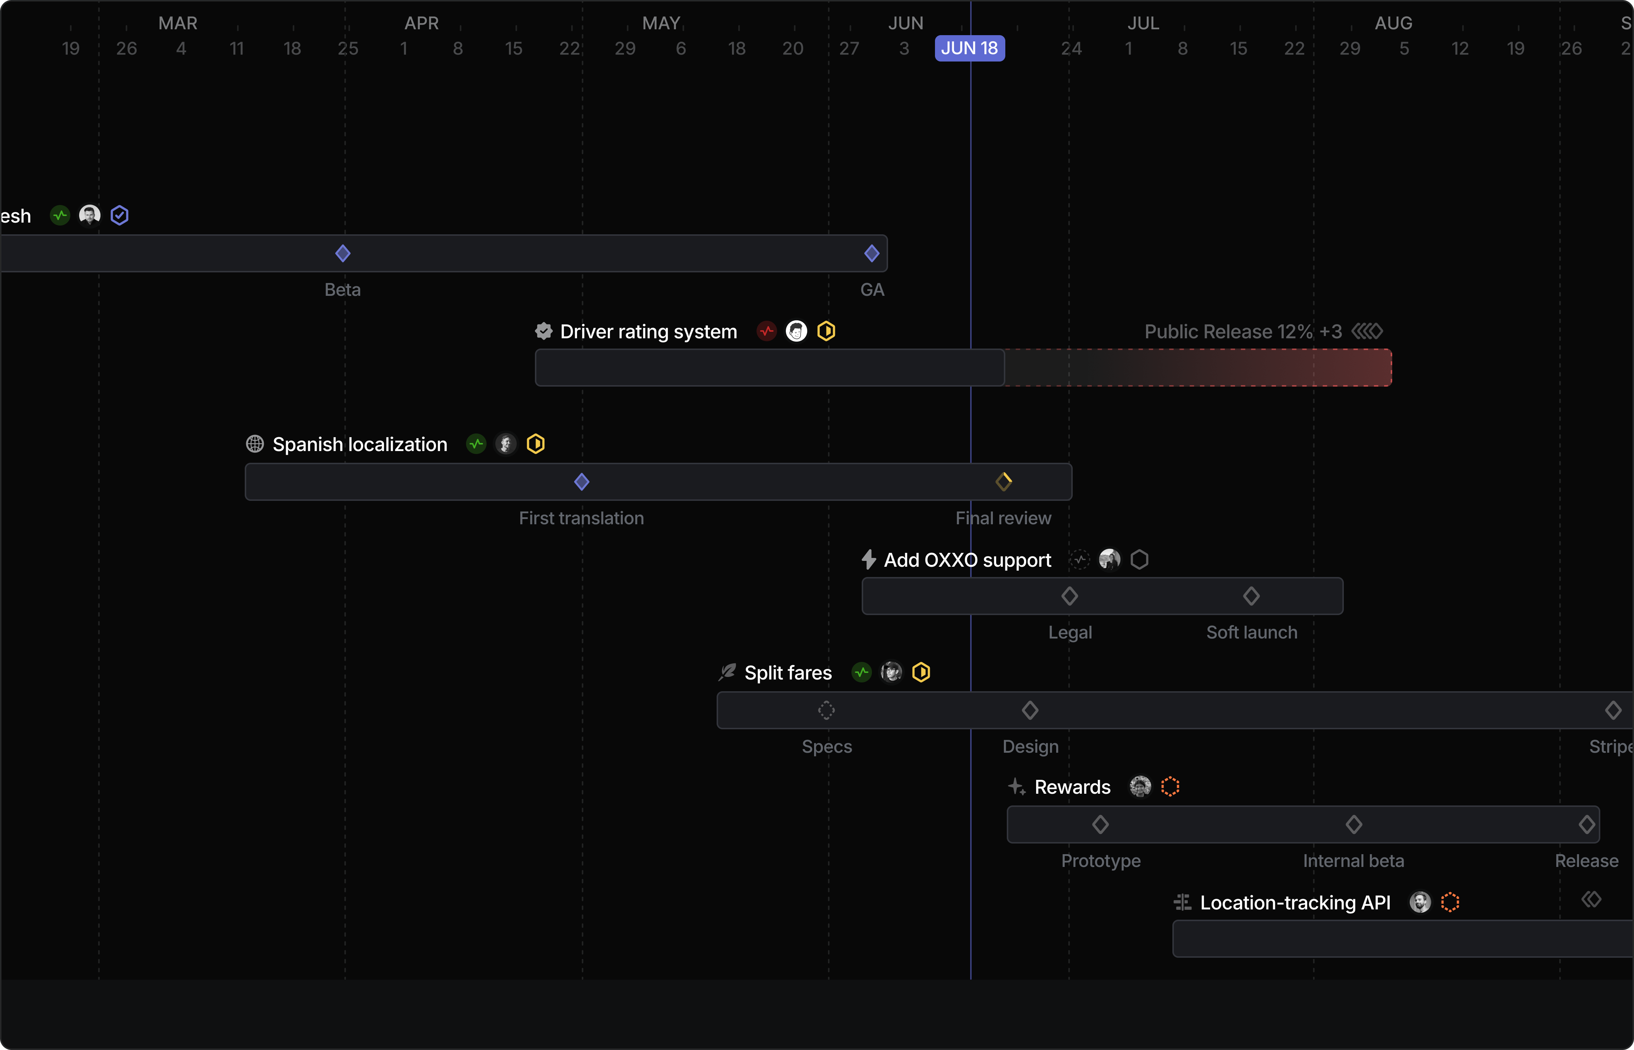1634x1050 pixels.
Task: Click the Driver rating system red health icon
Action: [767, 331]
